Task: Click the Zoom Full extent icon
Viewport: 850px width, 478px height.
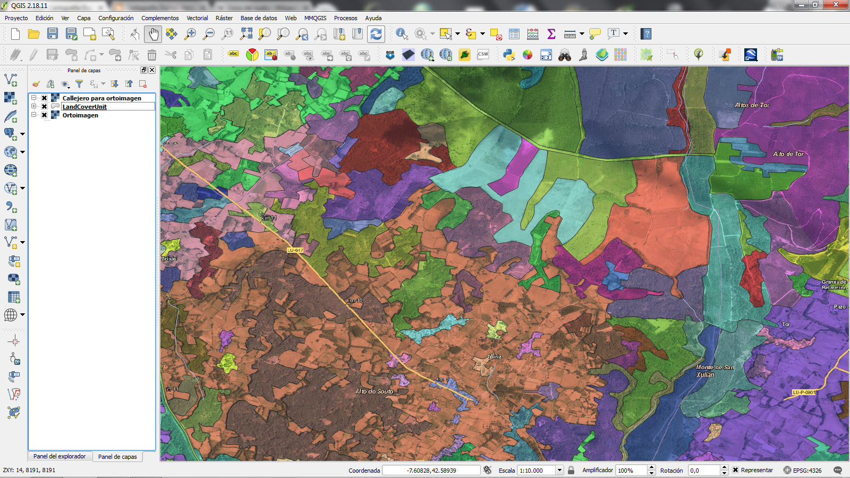Action: point(246,34)
